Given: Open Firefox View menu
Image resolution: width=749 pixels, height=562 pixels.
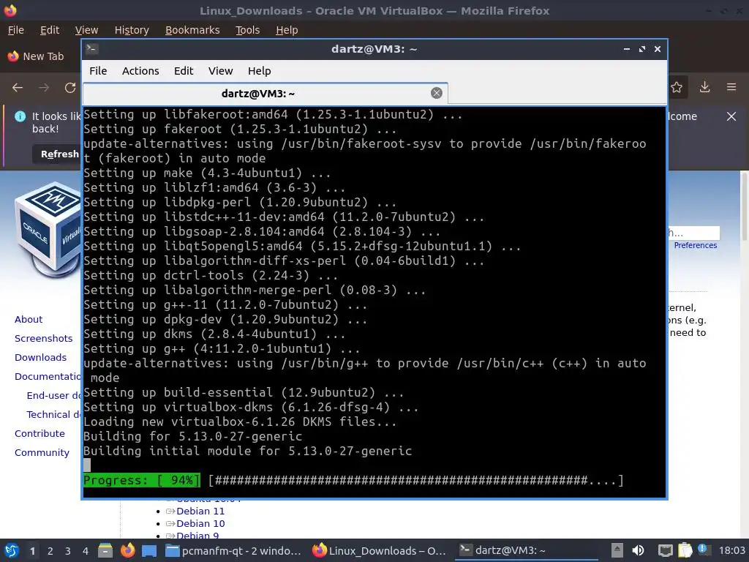Looking at the screenshot, I should pos(86,30).
